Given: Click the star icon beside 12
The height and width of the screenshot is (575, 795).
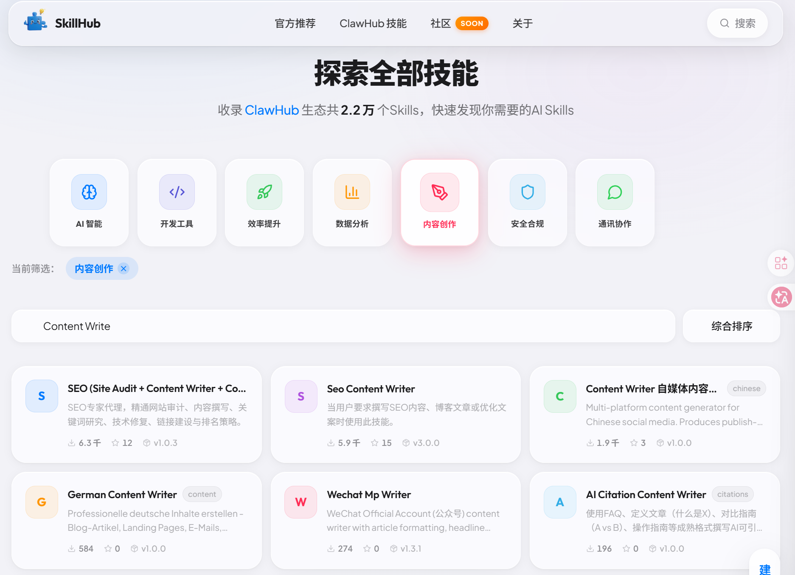Looking at the screenshot, I should click(x=115, y=443).
